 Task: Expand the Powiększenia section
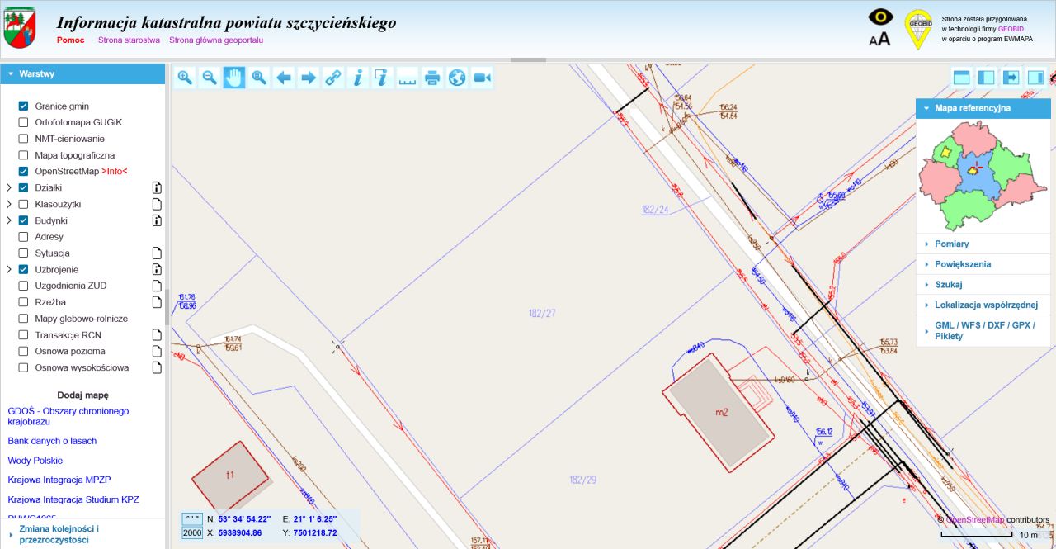(983, 264)
